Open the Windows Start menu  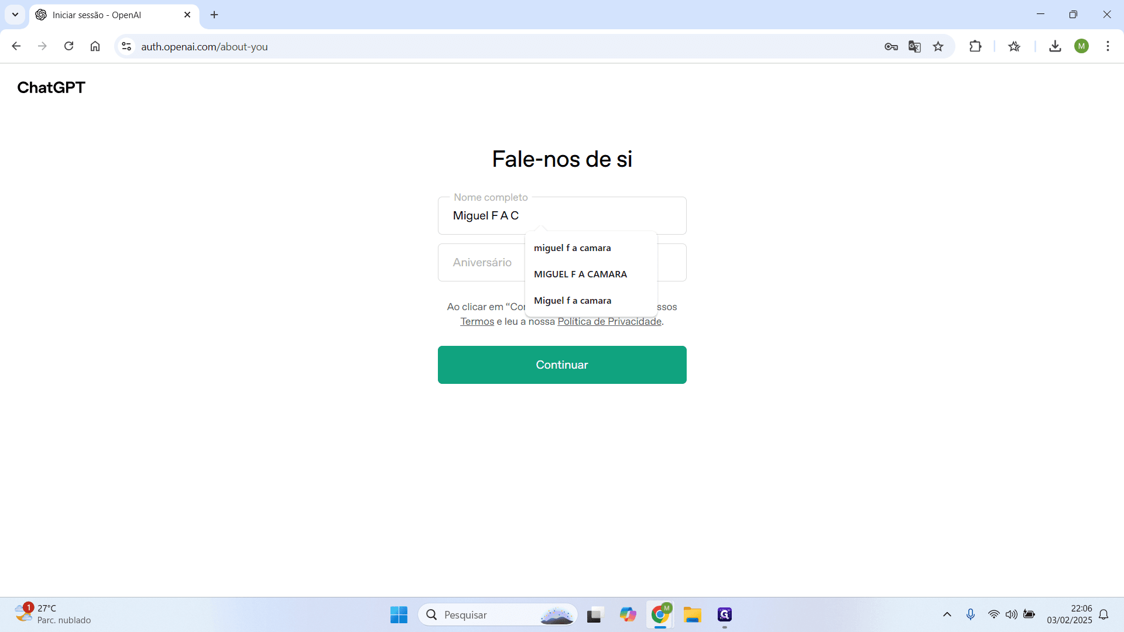399,614
